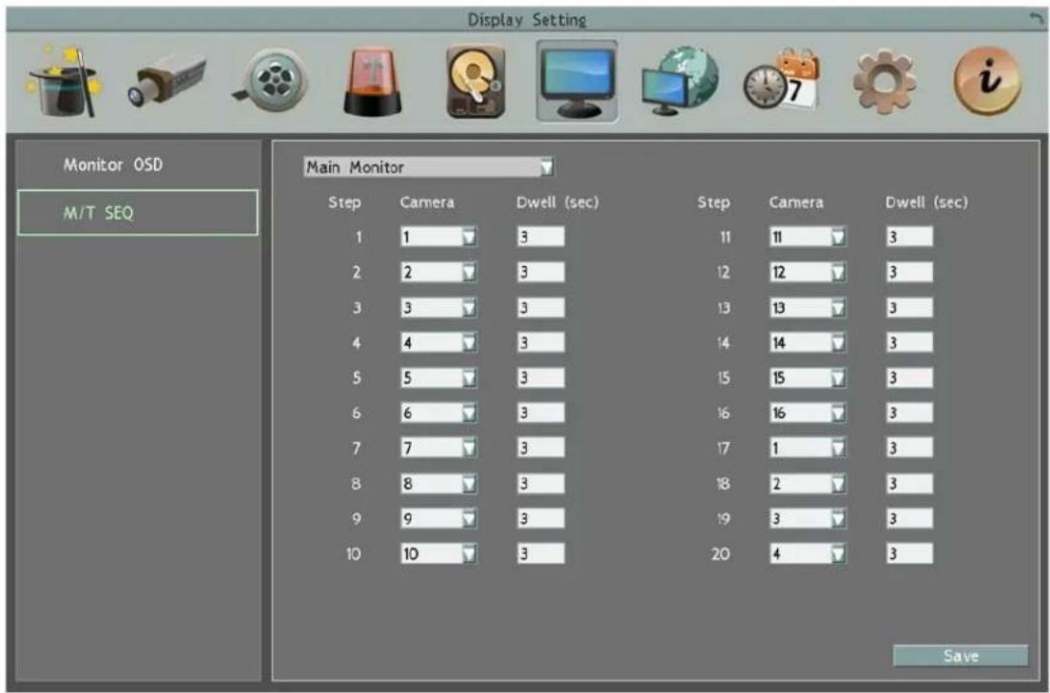Save the sequence settings

961,656
